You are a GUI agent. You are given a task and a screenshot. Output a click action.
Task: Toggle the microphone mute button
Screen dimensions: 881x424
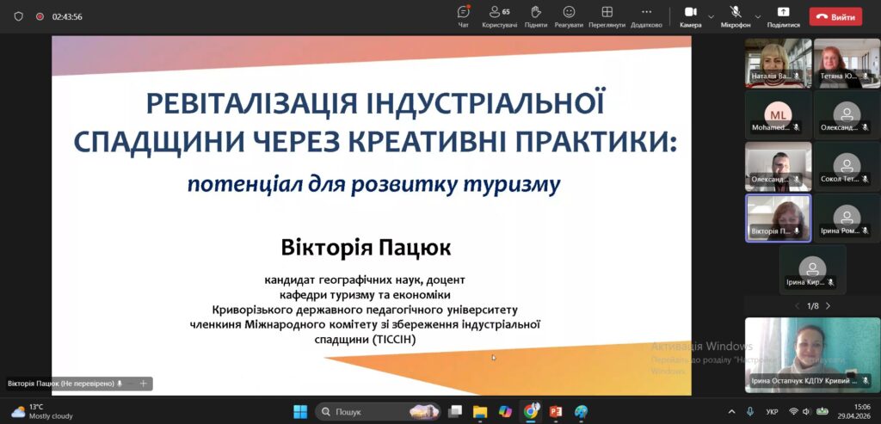735,12
